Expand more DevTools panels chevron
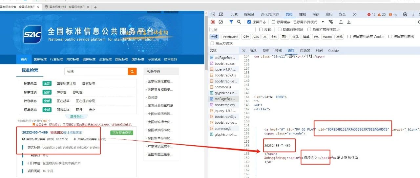Viewport: 420px width, 178px height. tap(355, 14)
